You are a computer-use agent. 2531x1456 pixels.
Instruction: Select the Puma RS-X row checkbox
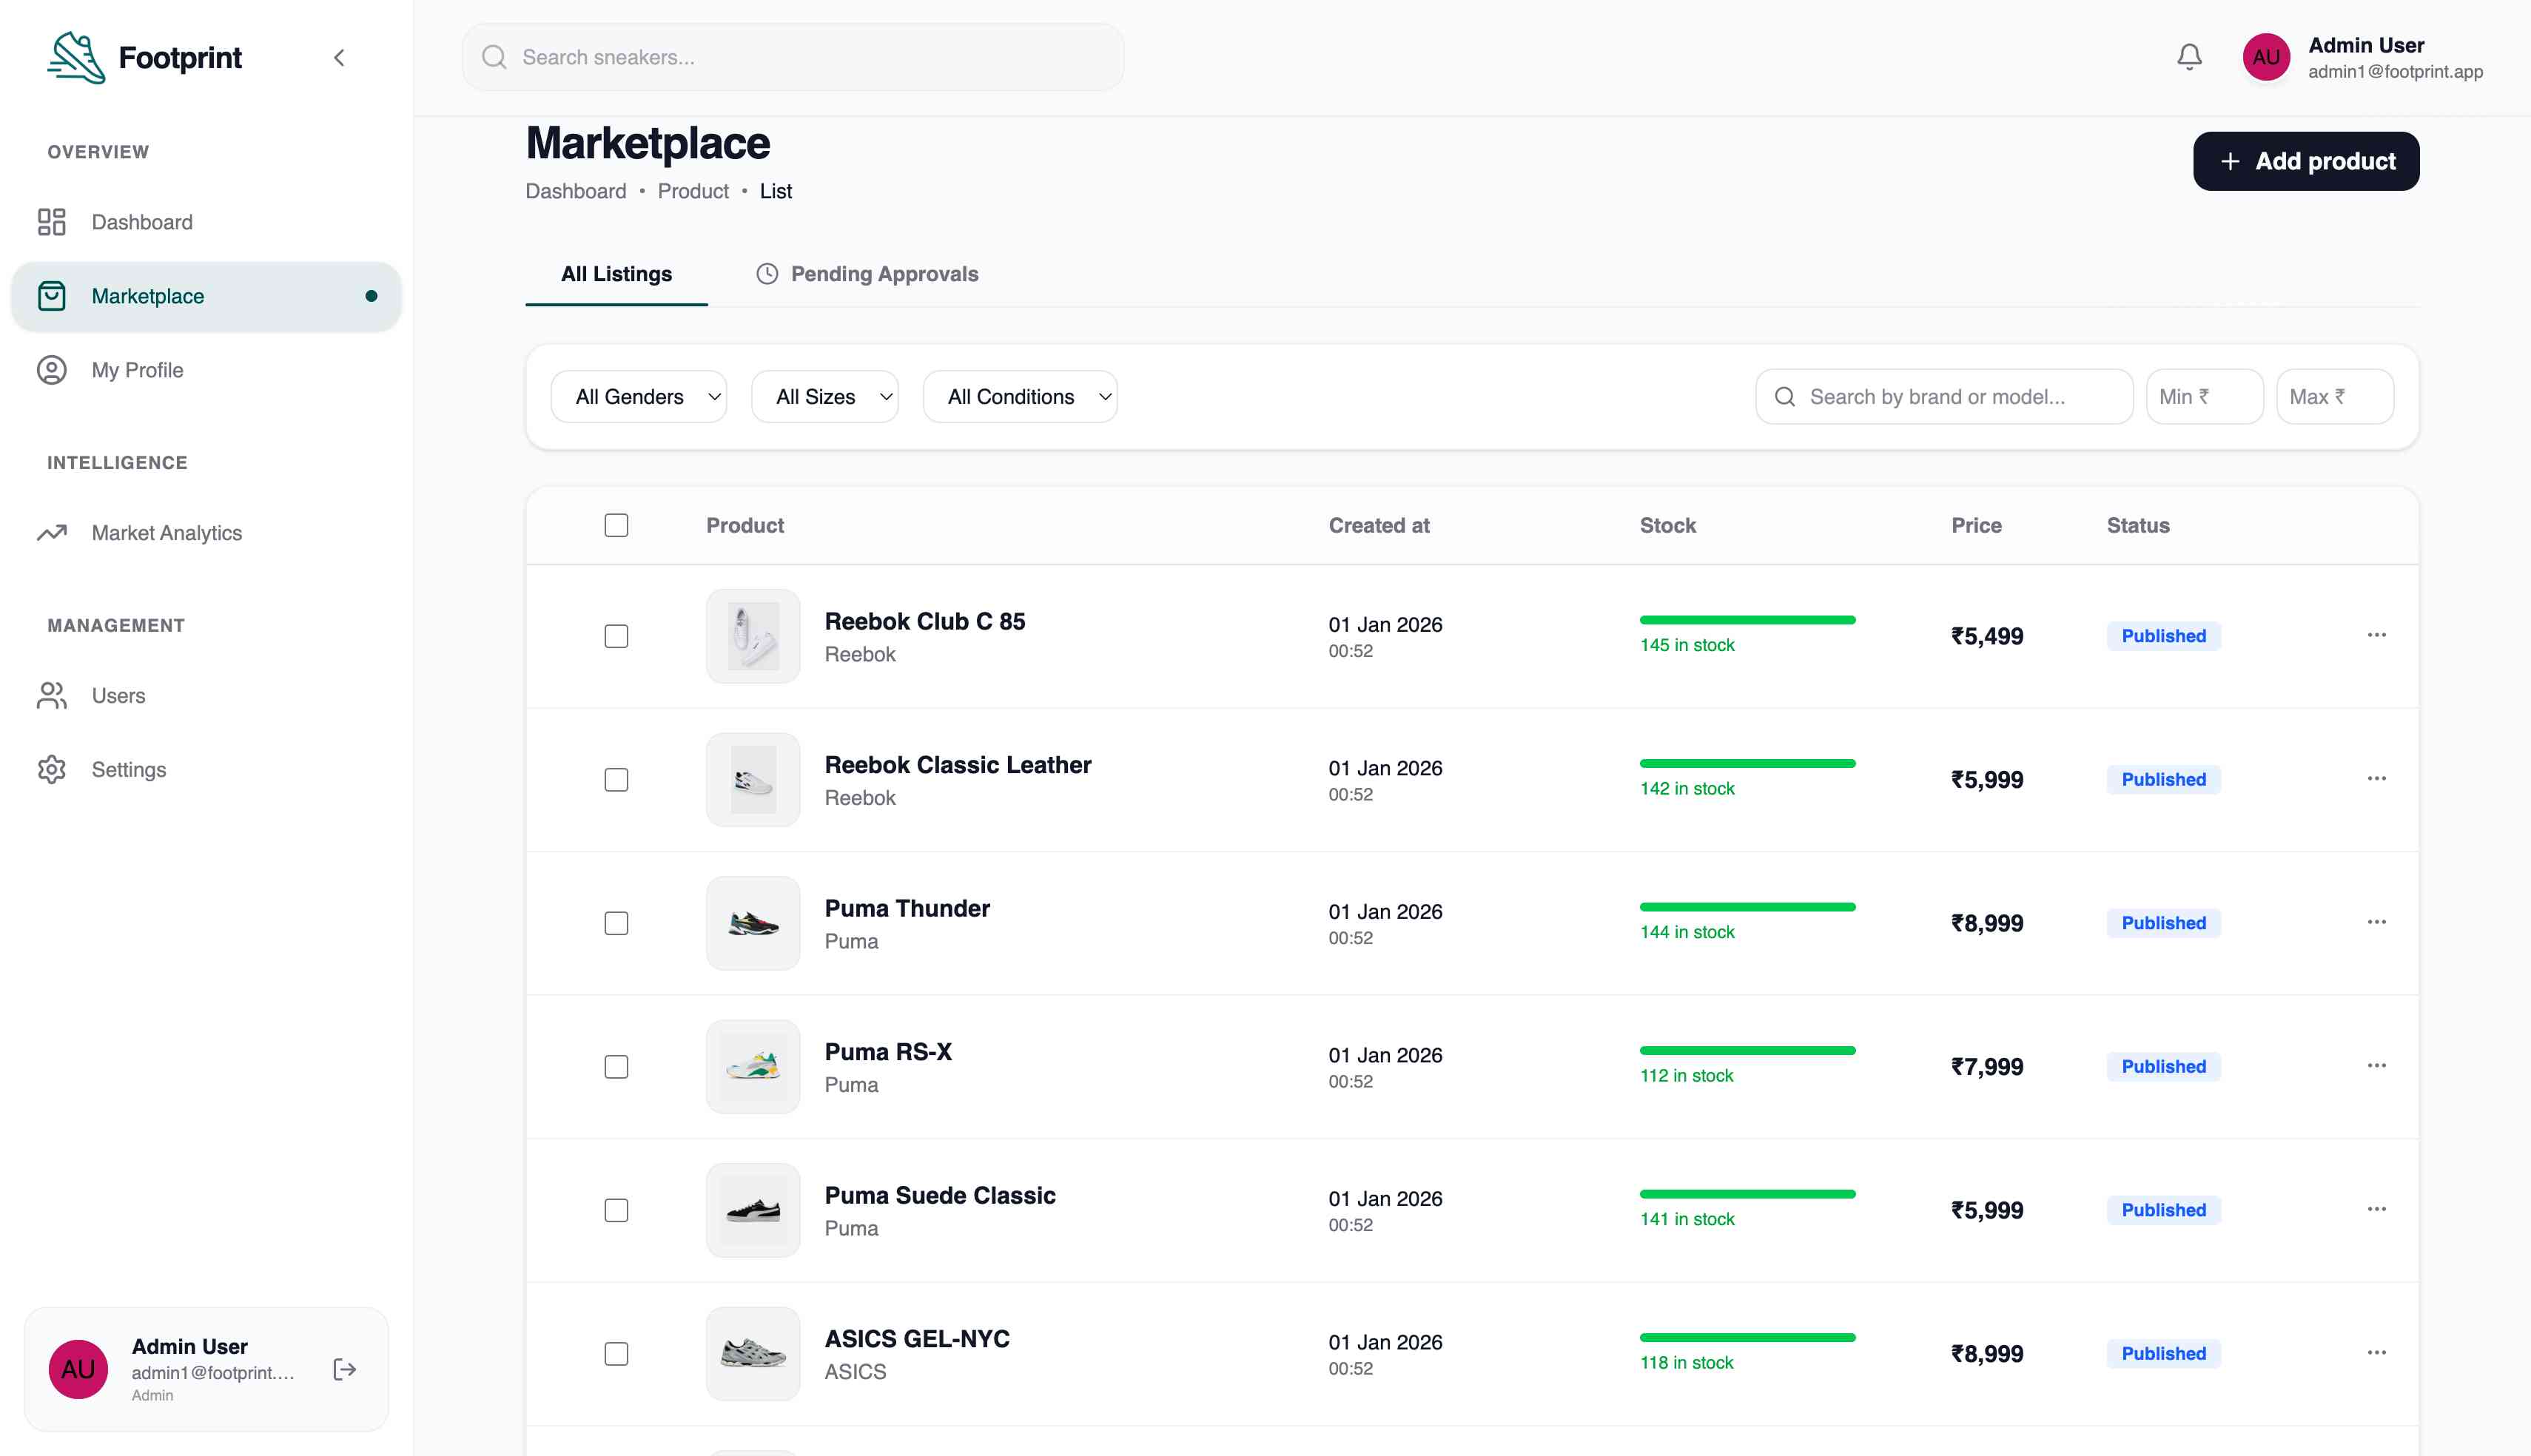click(616, 1066)
